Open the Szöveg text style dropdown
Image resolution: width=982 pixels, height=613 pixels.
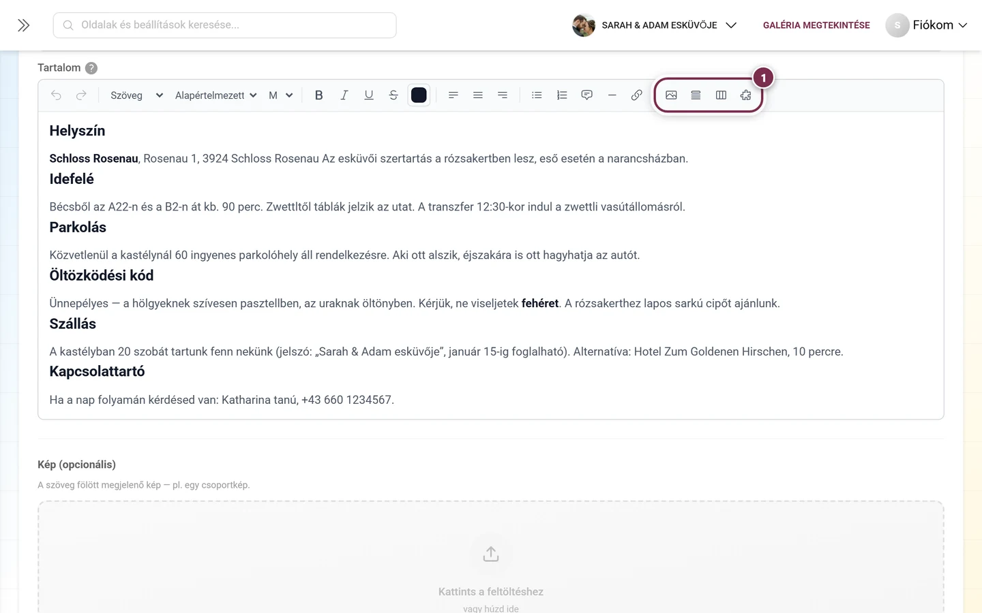click(136, 95)
